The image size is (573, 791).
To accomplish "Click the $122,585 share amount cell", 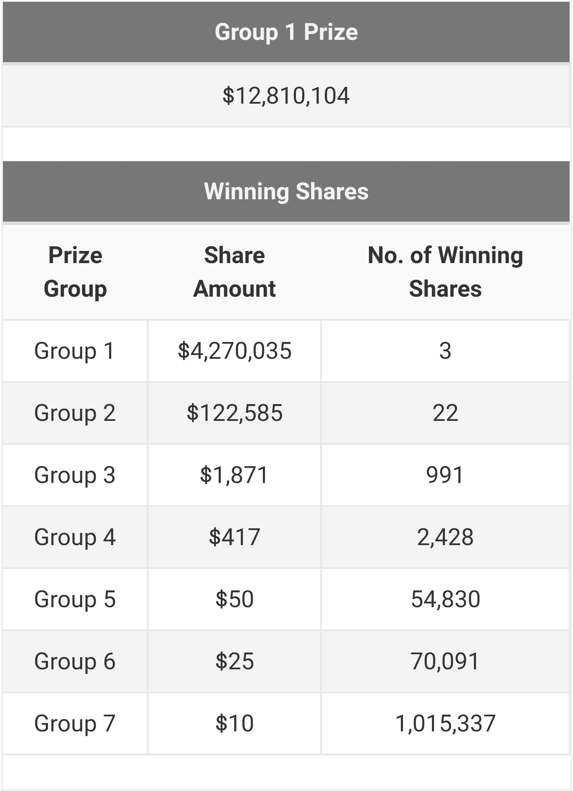I will click(x=234, y=413).
